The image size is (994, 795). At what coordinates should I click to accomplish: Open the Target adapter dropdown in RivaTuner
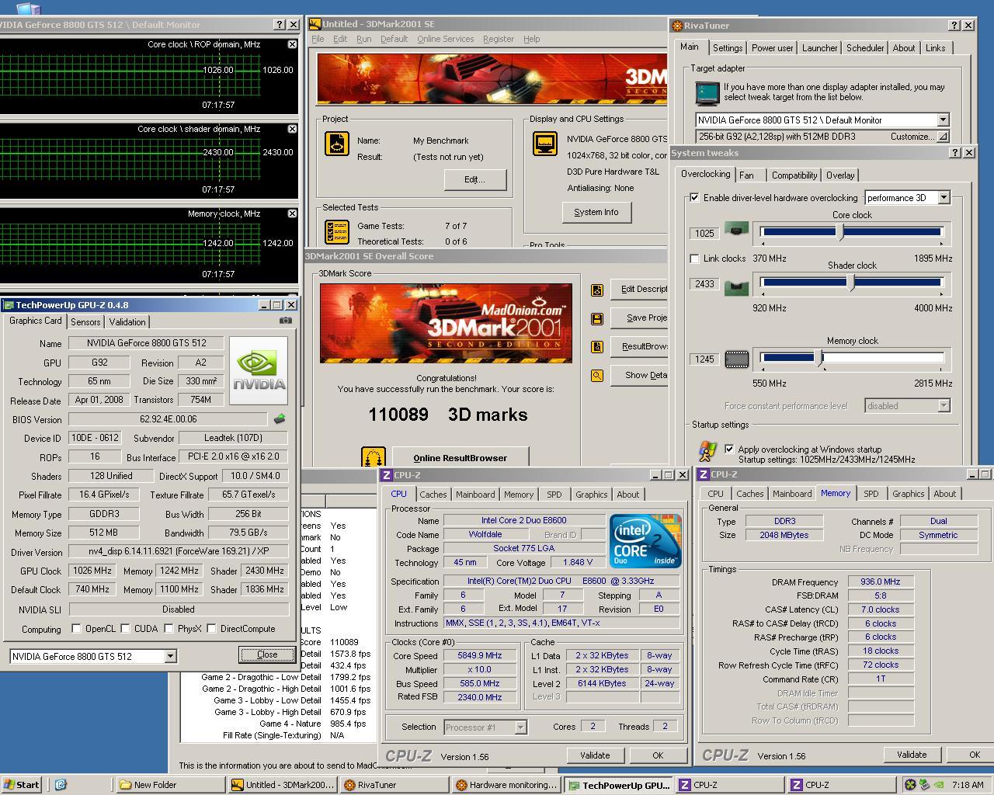tap(943, 120)
